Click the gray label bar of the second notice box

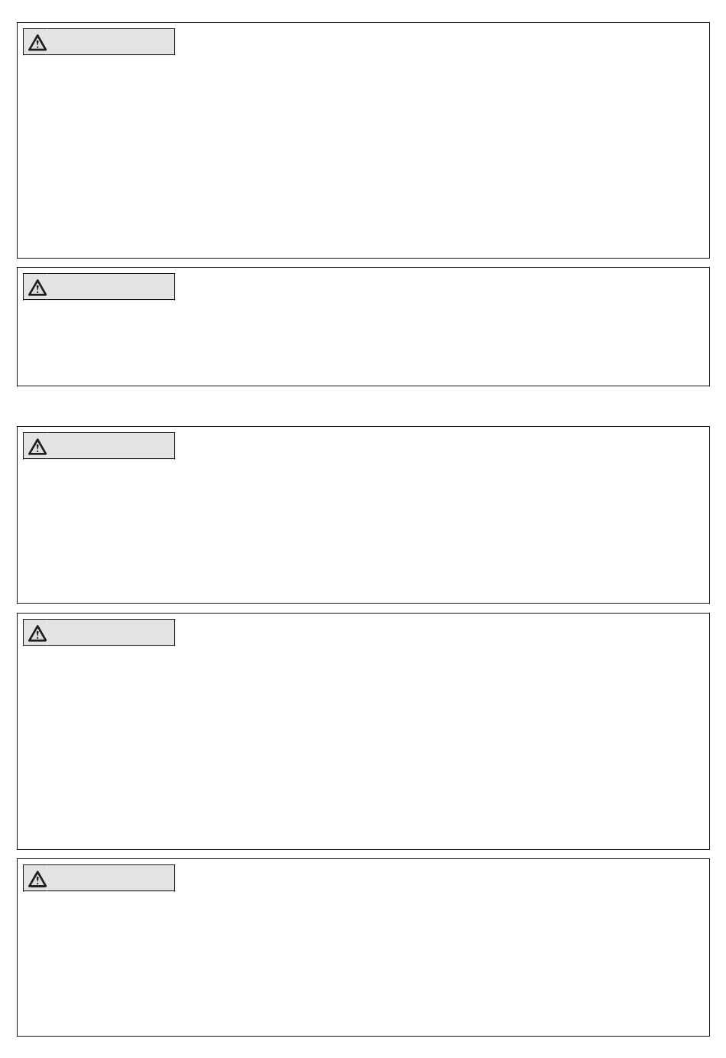pos(99,287)
